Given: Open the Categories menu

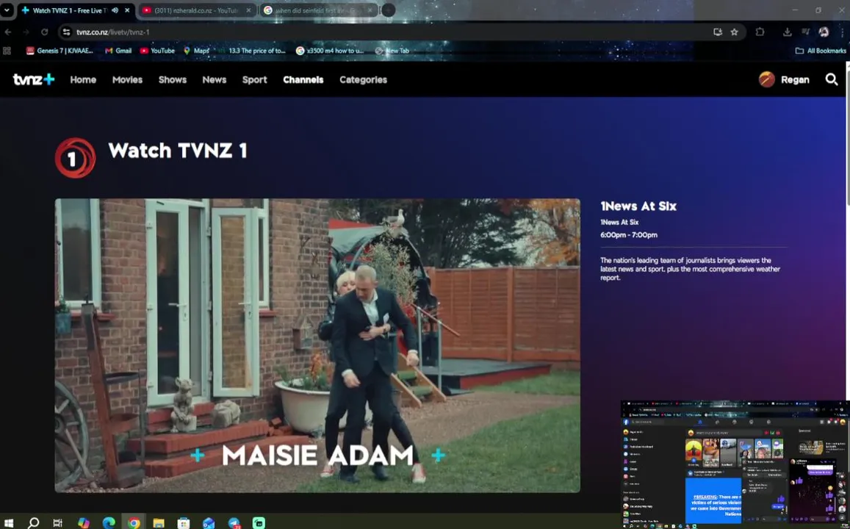Looking at the screenshot, I should click(363, 79).
